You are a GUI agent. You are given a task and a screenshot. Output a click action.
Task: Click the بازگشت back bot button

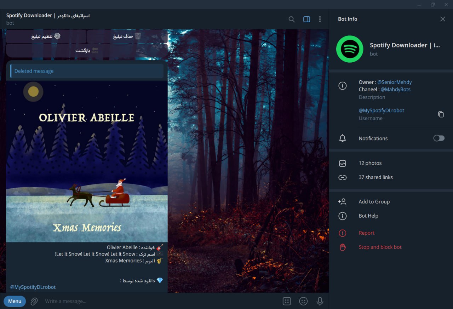click(87, 51)
